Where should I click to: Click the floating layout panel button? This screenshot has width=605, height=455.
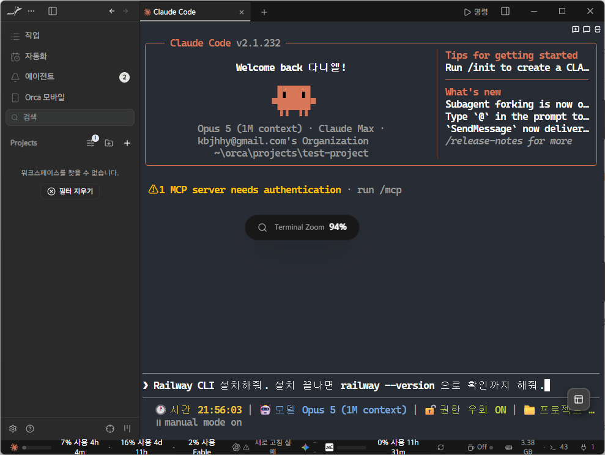[578, 399]
